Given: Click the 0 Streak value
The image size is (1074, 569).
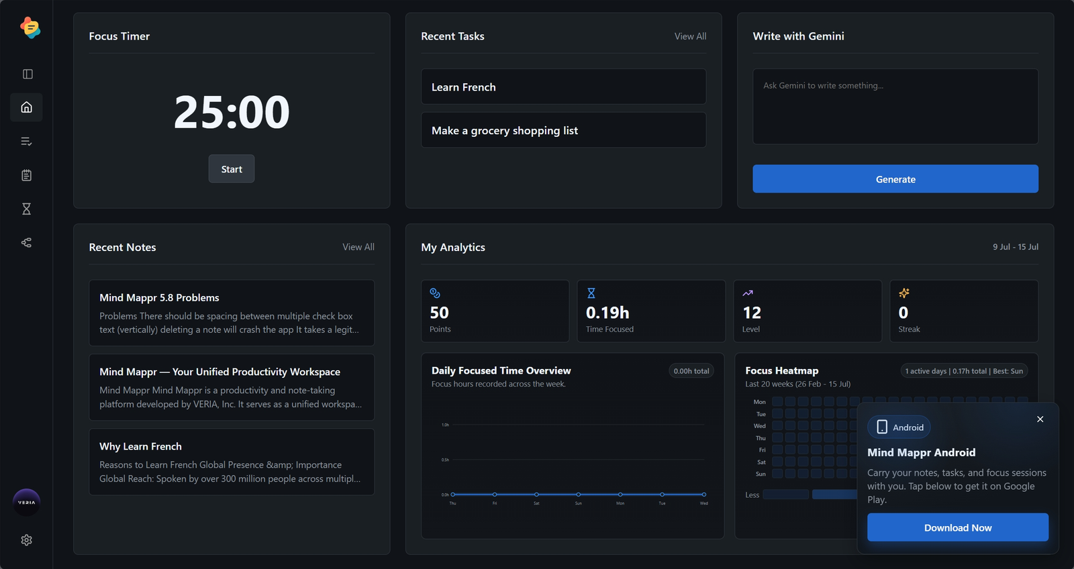Looking at the screenshot, I should 904,313.
